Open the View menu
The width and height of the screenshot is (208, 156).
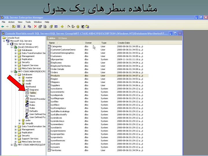[20, 22]
